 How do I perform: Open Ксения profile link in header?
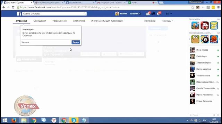(x=121, y=14)
